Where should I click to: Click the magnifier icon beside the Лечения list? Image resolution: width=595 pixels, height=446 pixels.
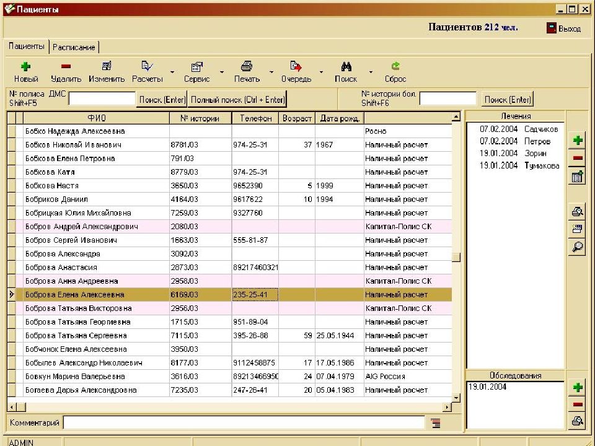click(578, 247)
